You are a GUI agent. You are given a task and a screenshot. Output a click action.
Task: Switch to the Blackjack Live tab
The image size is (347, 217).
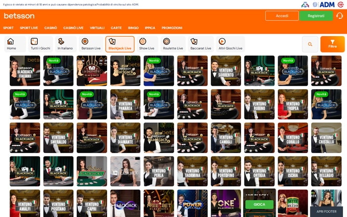pos(119,44)
